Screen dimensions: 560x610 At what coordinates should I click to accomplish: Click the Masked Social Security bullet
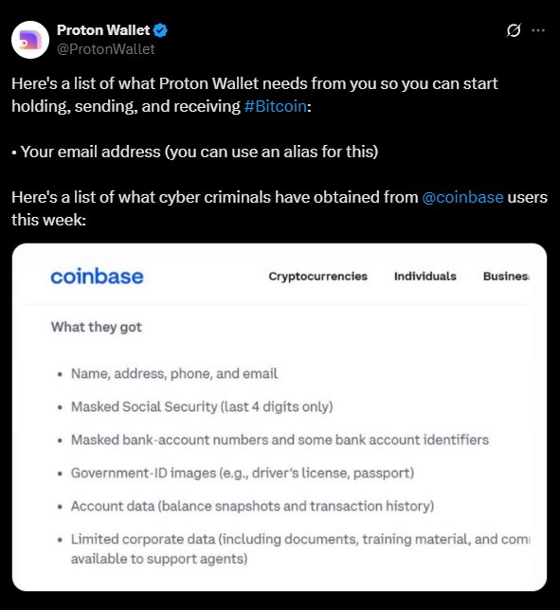click(x=202, y=406)
